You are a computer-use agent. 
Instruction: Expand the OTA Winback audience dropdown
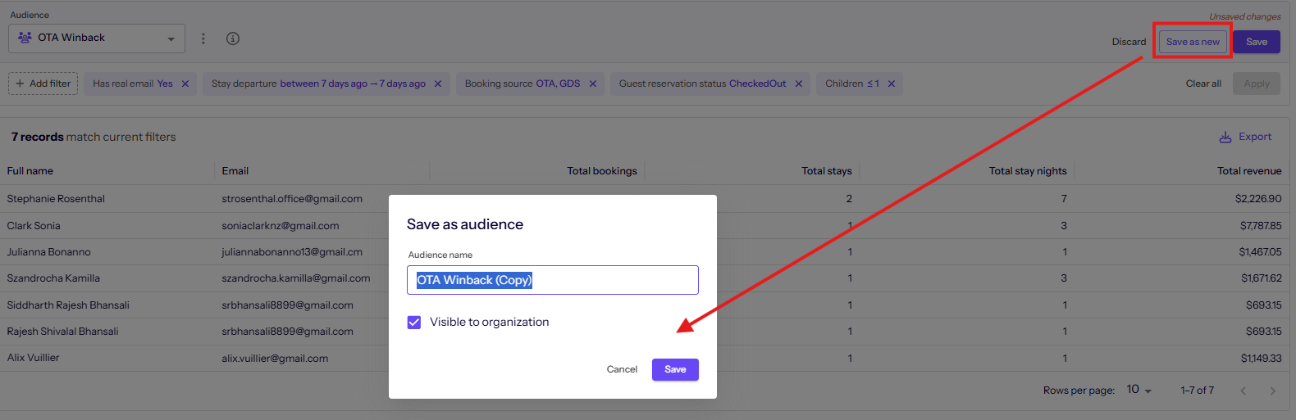(97, 38)
